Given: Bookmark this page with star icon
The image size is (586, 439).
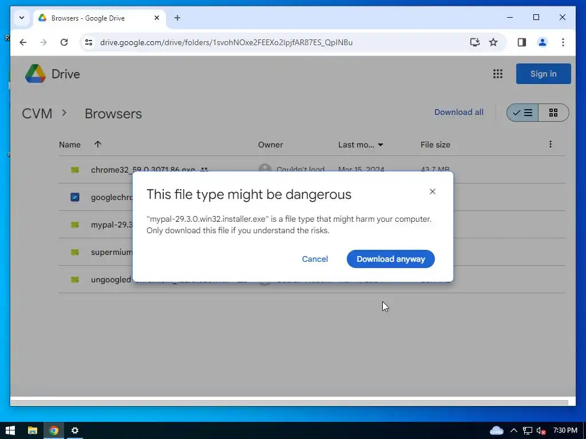Looking at the screenshot, I should point(493,42).
